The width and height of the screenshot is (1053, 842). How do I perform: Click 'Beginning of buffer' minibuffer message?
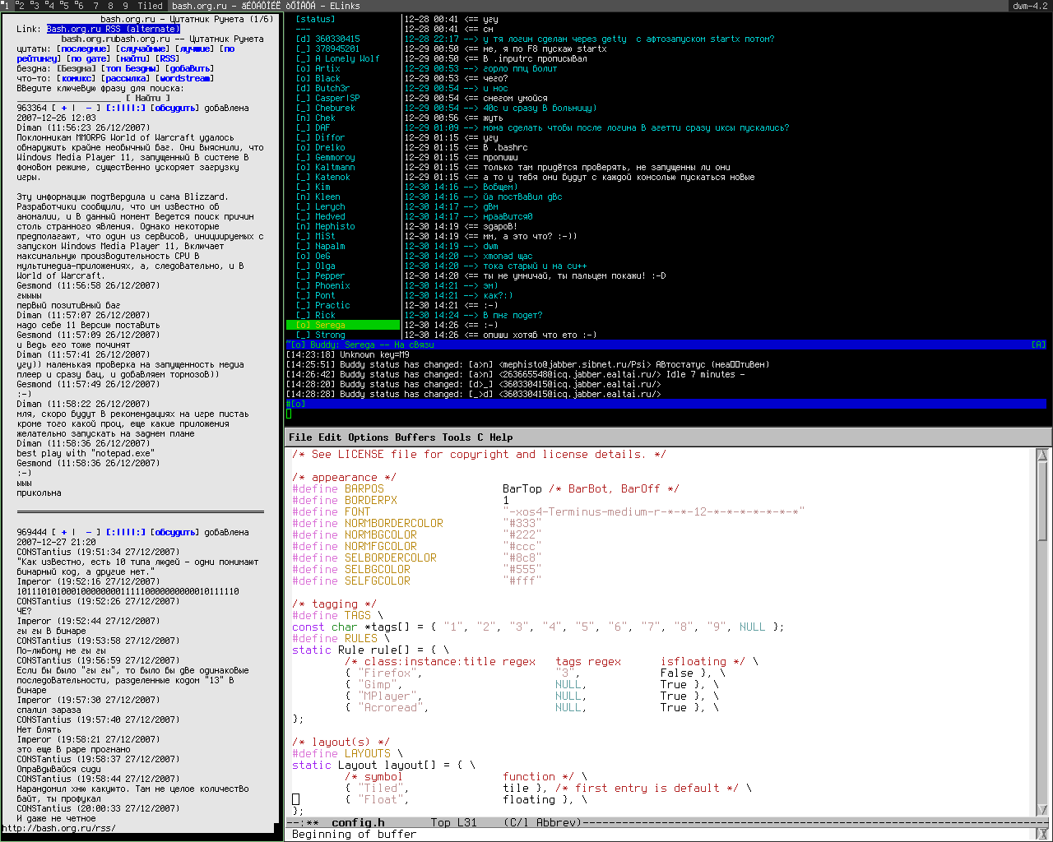[x=354, y=834]
